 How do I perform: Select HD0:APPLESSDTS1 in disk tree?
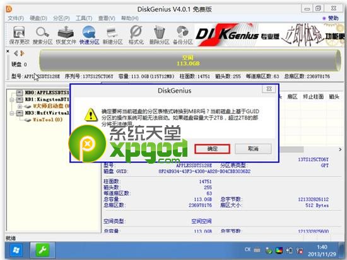(47, 93)
